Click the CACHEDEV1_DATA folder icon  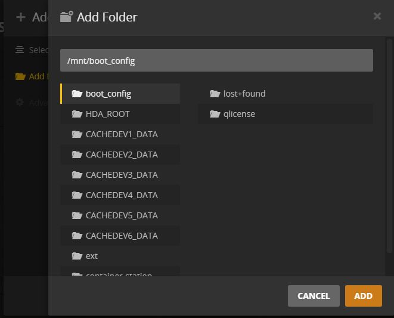coord(76,134)
